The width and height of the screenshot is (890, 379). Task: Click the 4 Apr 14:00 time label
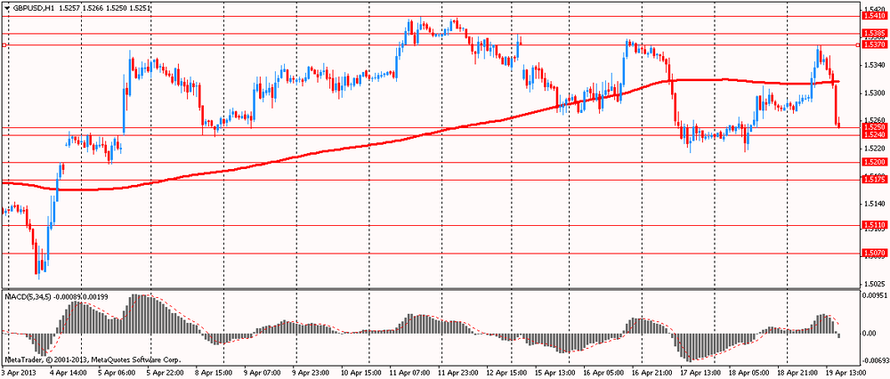(69, 373)
